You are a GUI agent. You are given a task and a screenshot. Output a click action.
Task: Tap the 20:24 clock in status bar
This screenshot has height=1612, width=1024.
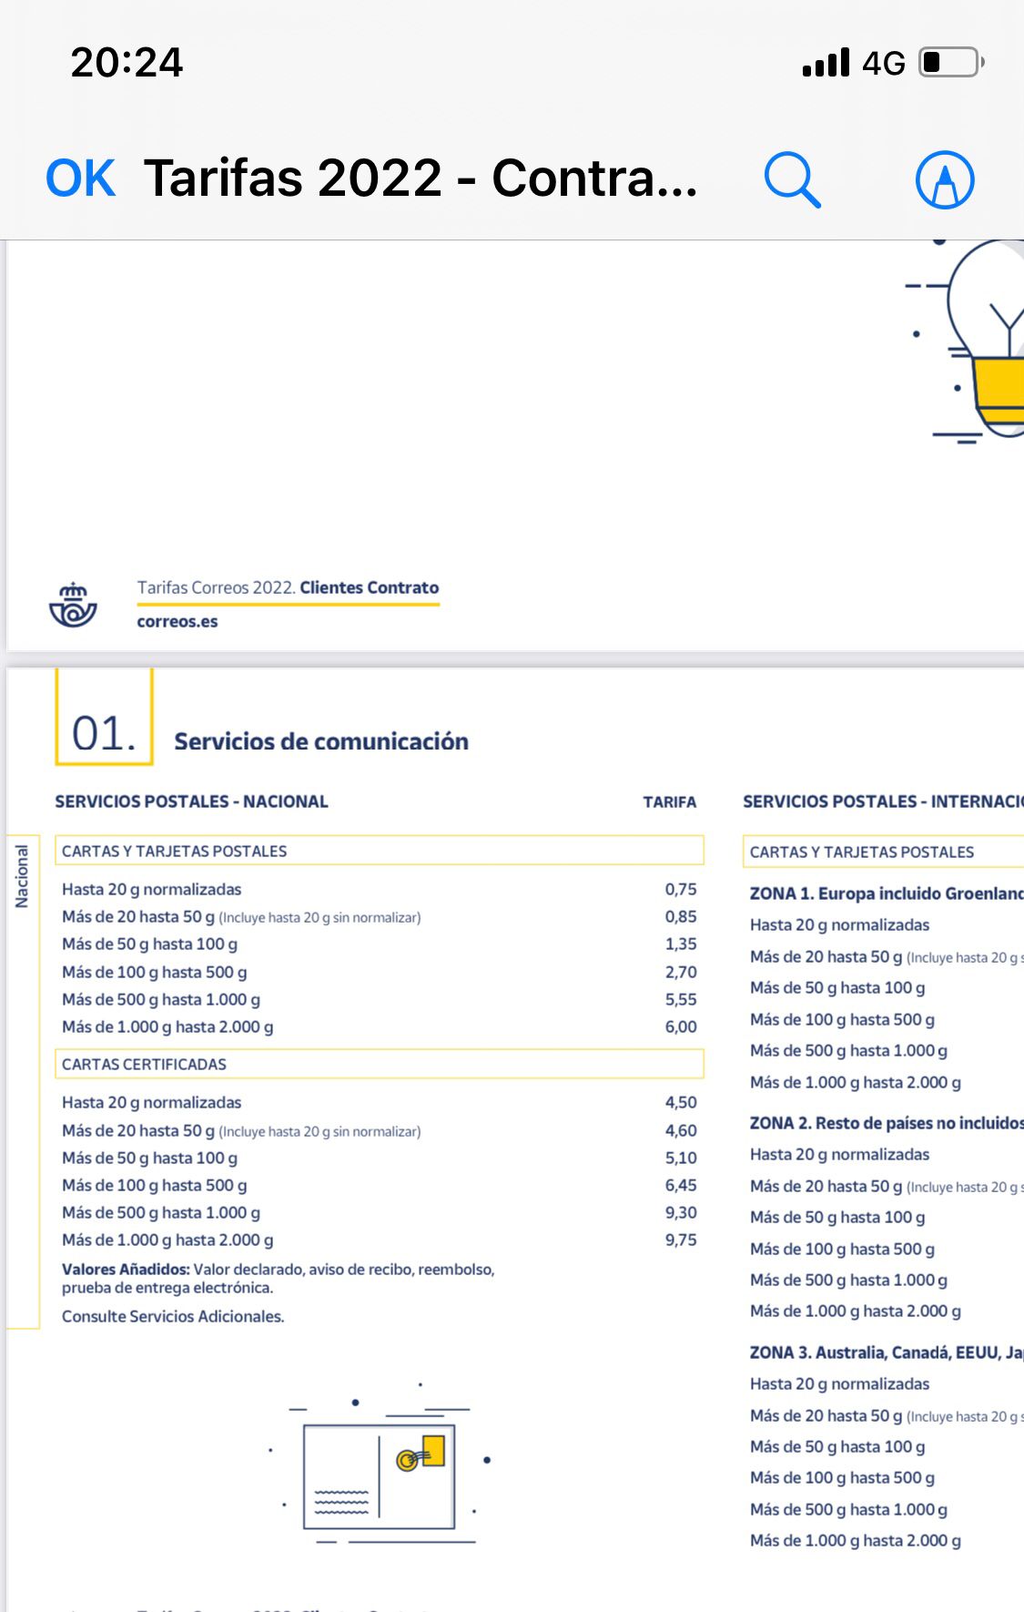[x=127, y=63]
